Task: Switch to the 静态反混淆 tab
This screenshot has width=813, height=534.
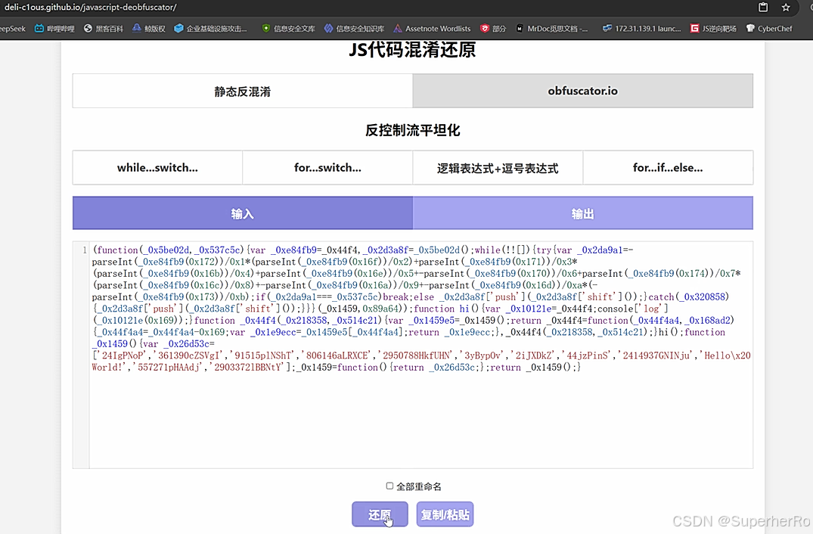Action: click(x=243, y=92)
